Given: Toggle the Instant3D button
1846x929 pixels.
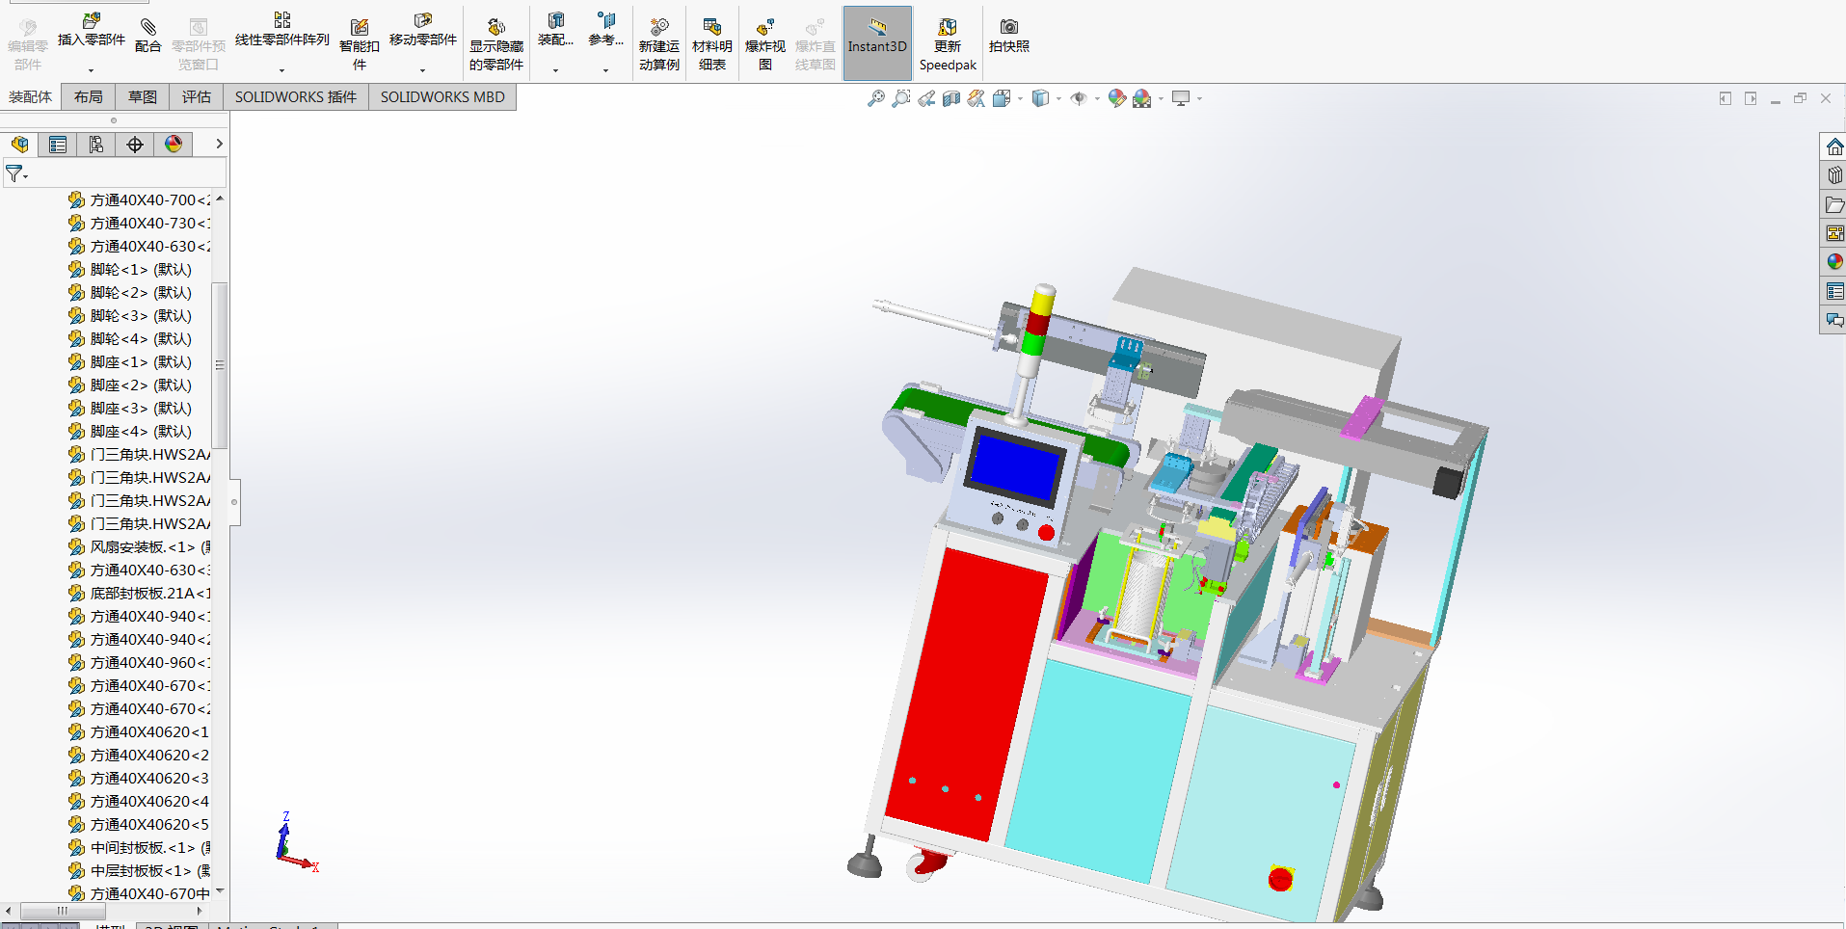Looking at the screenshot, I should [x=877, y=43].
